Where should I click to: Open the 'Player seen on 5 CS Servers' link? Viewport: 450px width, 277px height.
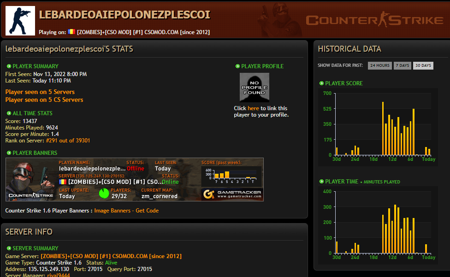[44, 100]
